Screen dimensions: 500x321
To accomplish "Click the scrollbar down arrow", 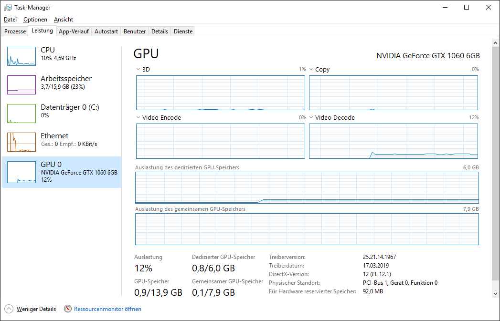I will pos(495,293).
